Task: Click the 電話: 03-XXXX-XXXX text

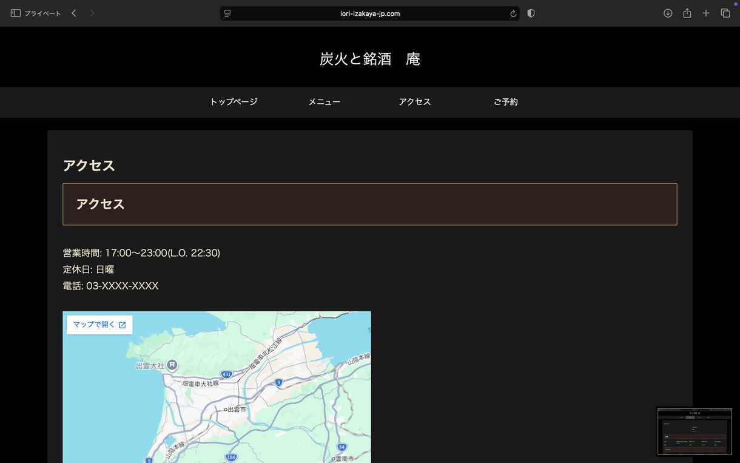Action: [x=111, y=286]
